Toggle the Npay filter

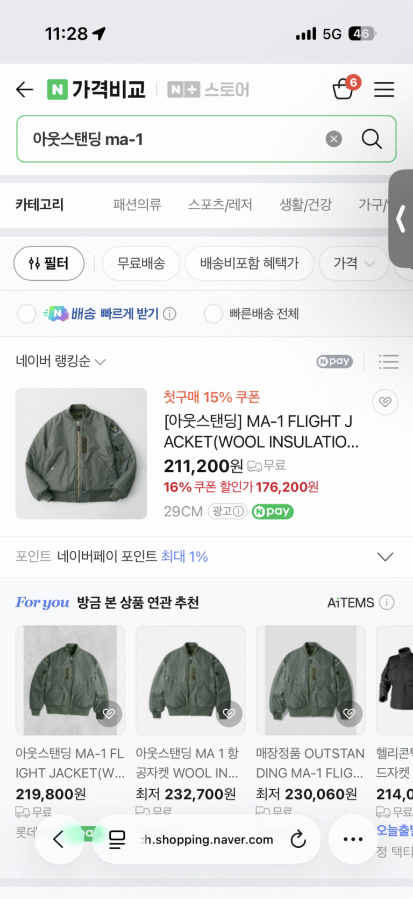point(334,362)
